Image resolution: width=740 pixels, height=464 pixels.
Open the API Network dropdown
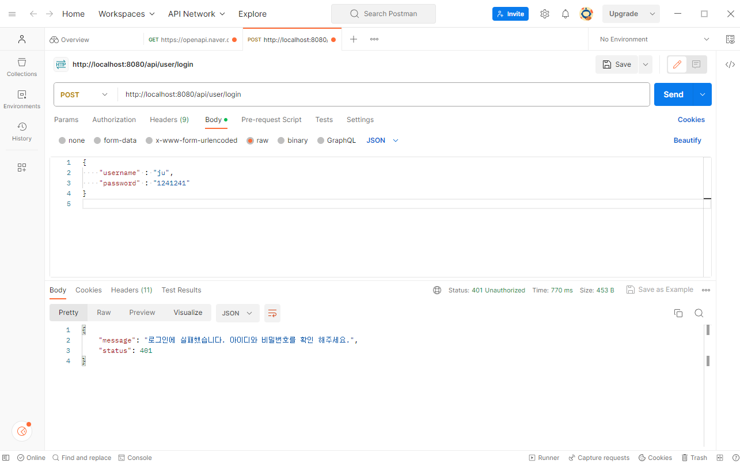(196, 14)
